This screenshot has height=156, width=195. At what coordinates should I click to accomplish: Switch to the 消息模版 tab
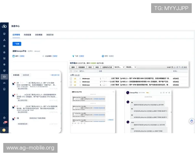pos(39,35)
